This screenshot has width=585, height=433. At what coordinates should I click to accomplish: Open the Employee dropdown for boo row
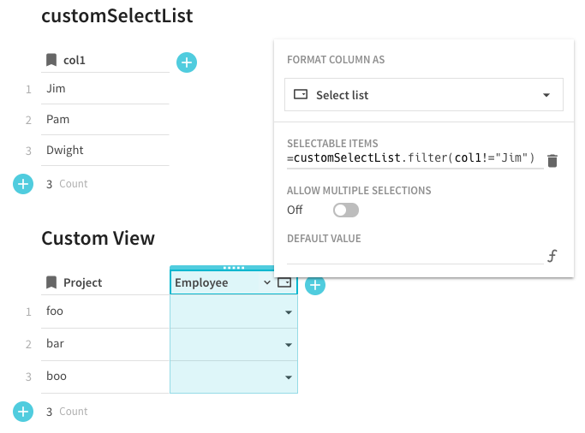coord(289,377)
